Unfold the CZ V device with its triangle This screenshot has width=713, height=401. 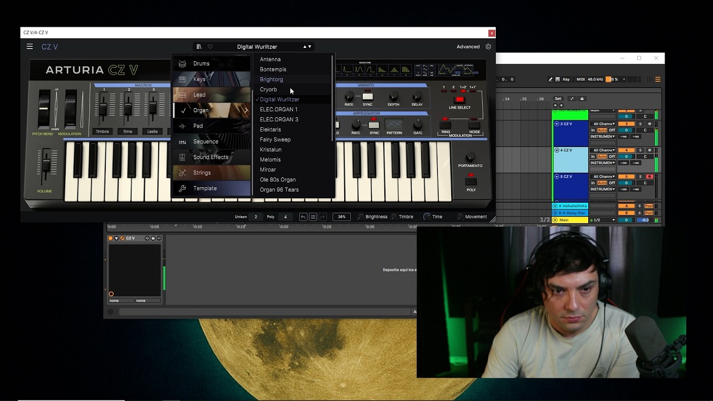coord(116,238)
